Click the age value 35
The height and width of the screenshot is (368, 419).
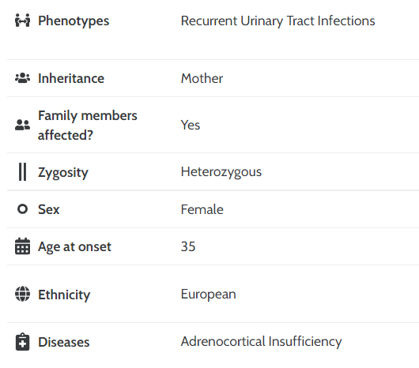point(188,246)
